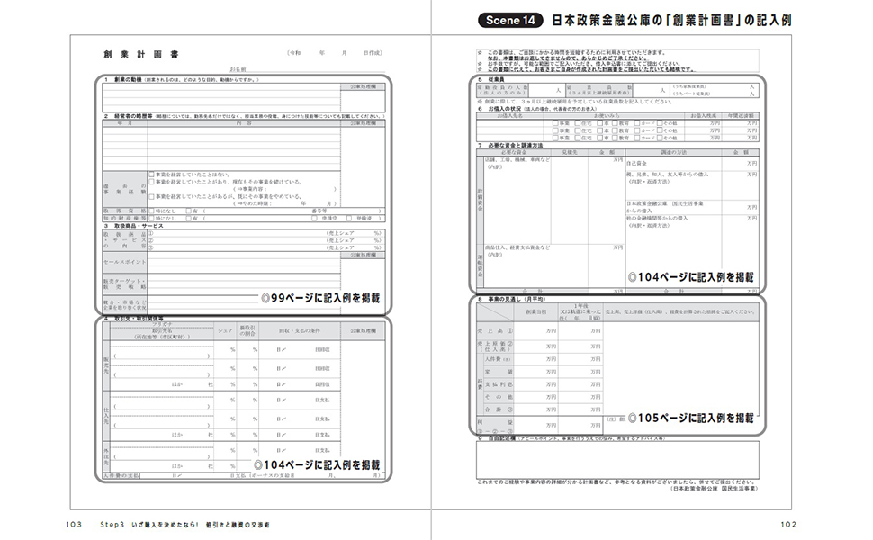Click the 創業計画書 form heading

[141, 55]
